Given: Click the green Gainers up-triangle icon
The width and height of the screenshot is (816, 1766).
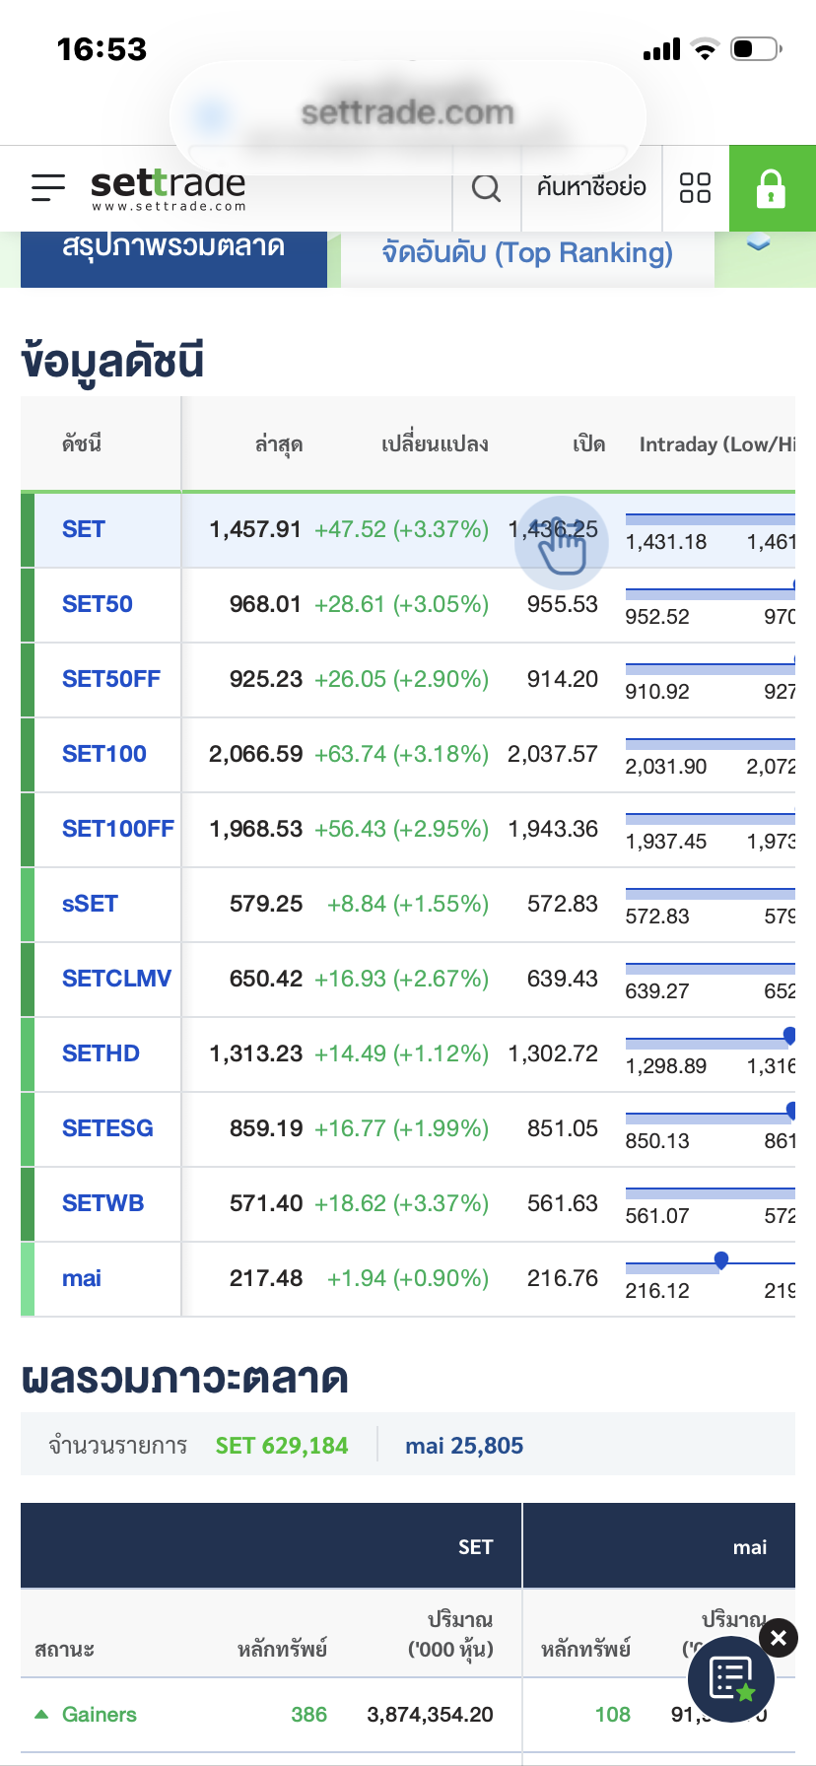Looking at the screenshot, I should (41, 1714).
